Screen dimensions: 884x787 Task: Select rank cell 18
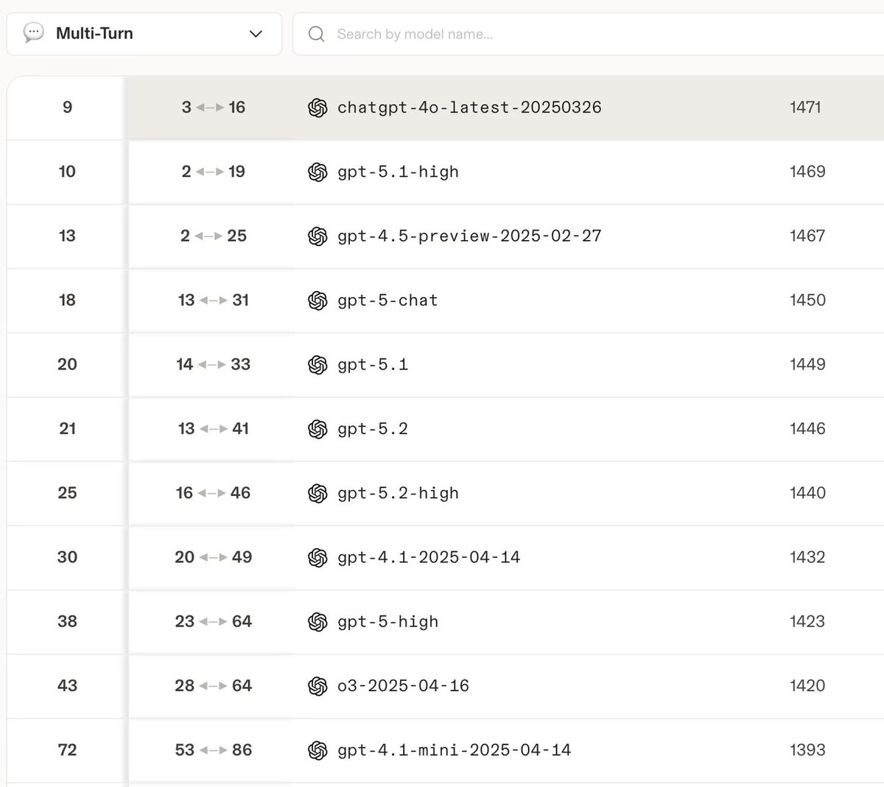point(67,300)
